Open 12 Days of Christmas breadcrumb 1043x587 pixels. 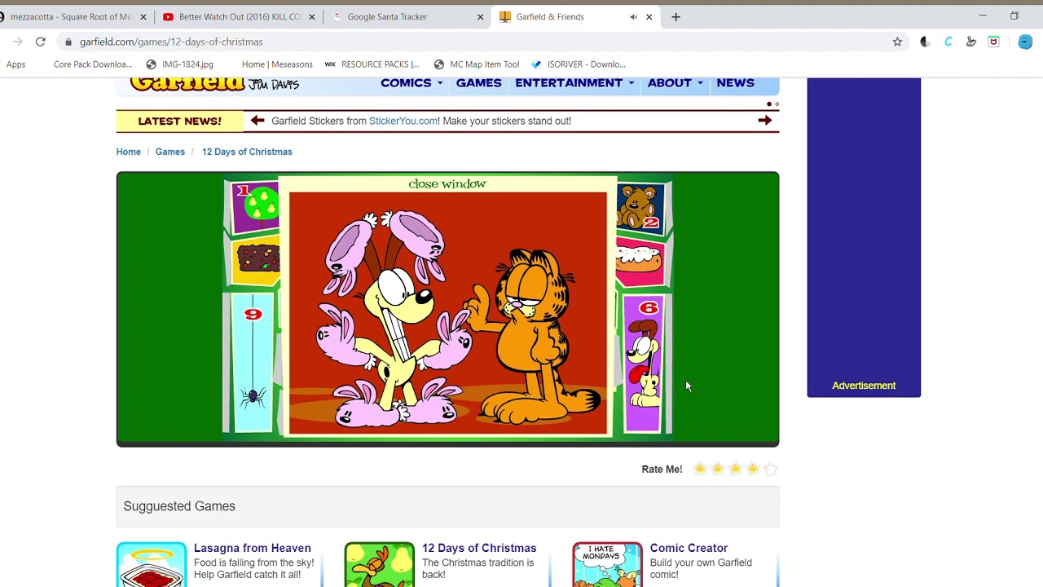point(247,152)
